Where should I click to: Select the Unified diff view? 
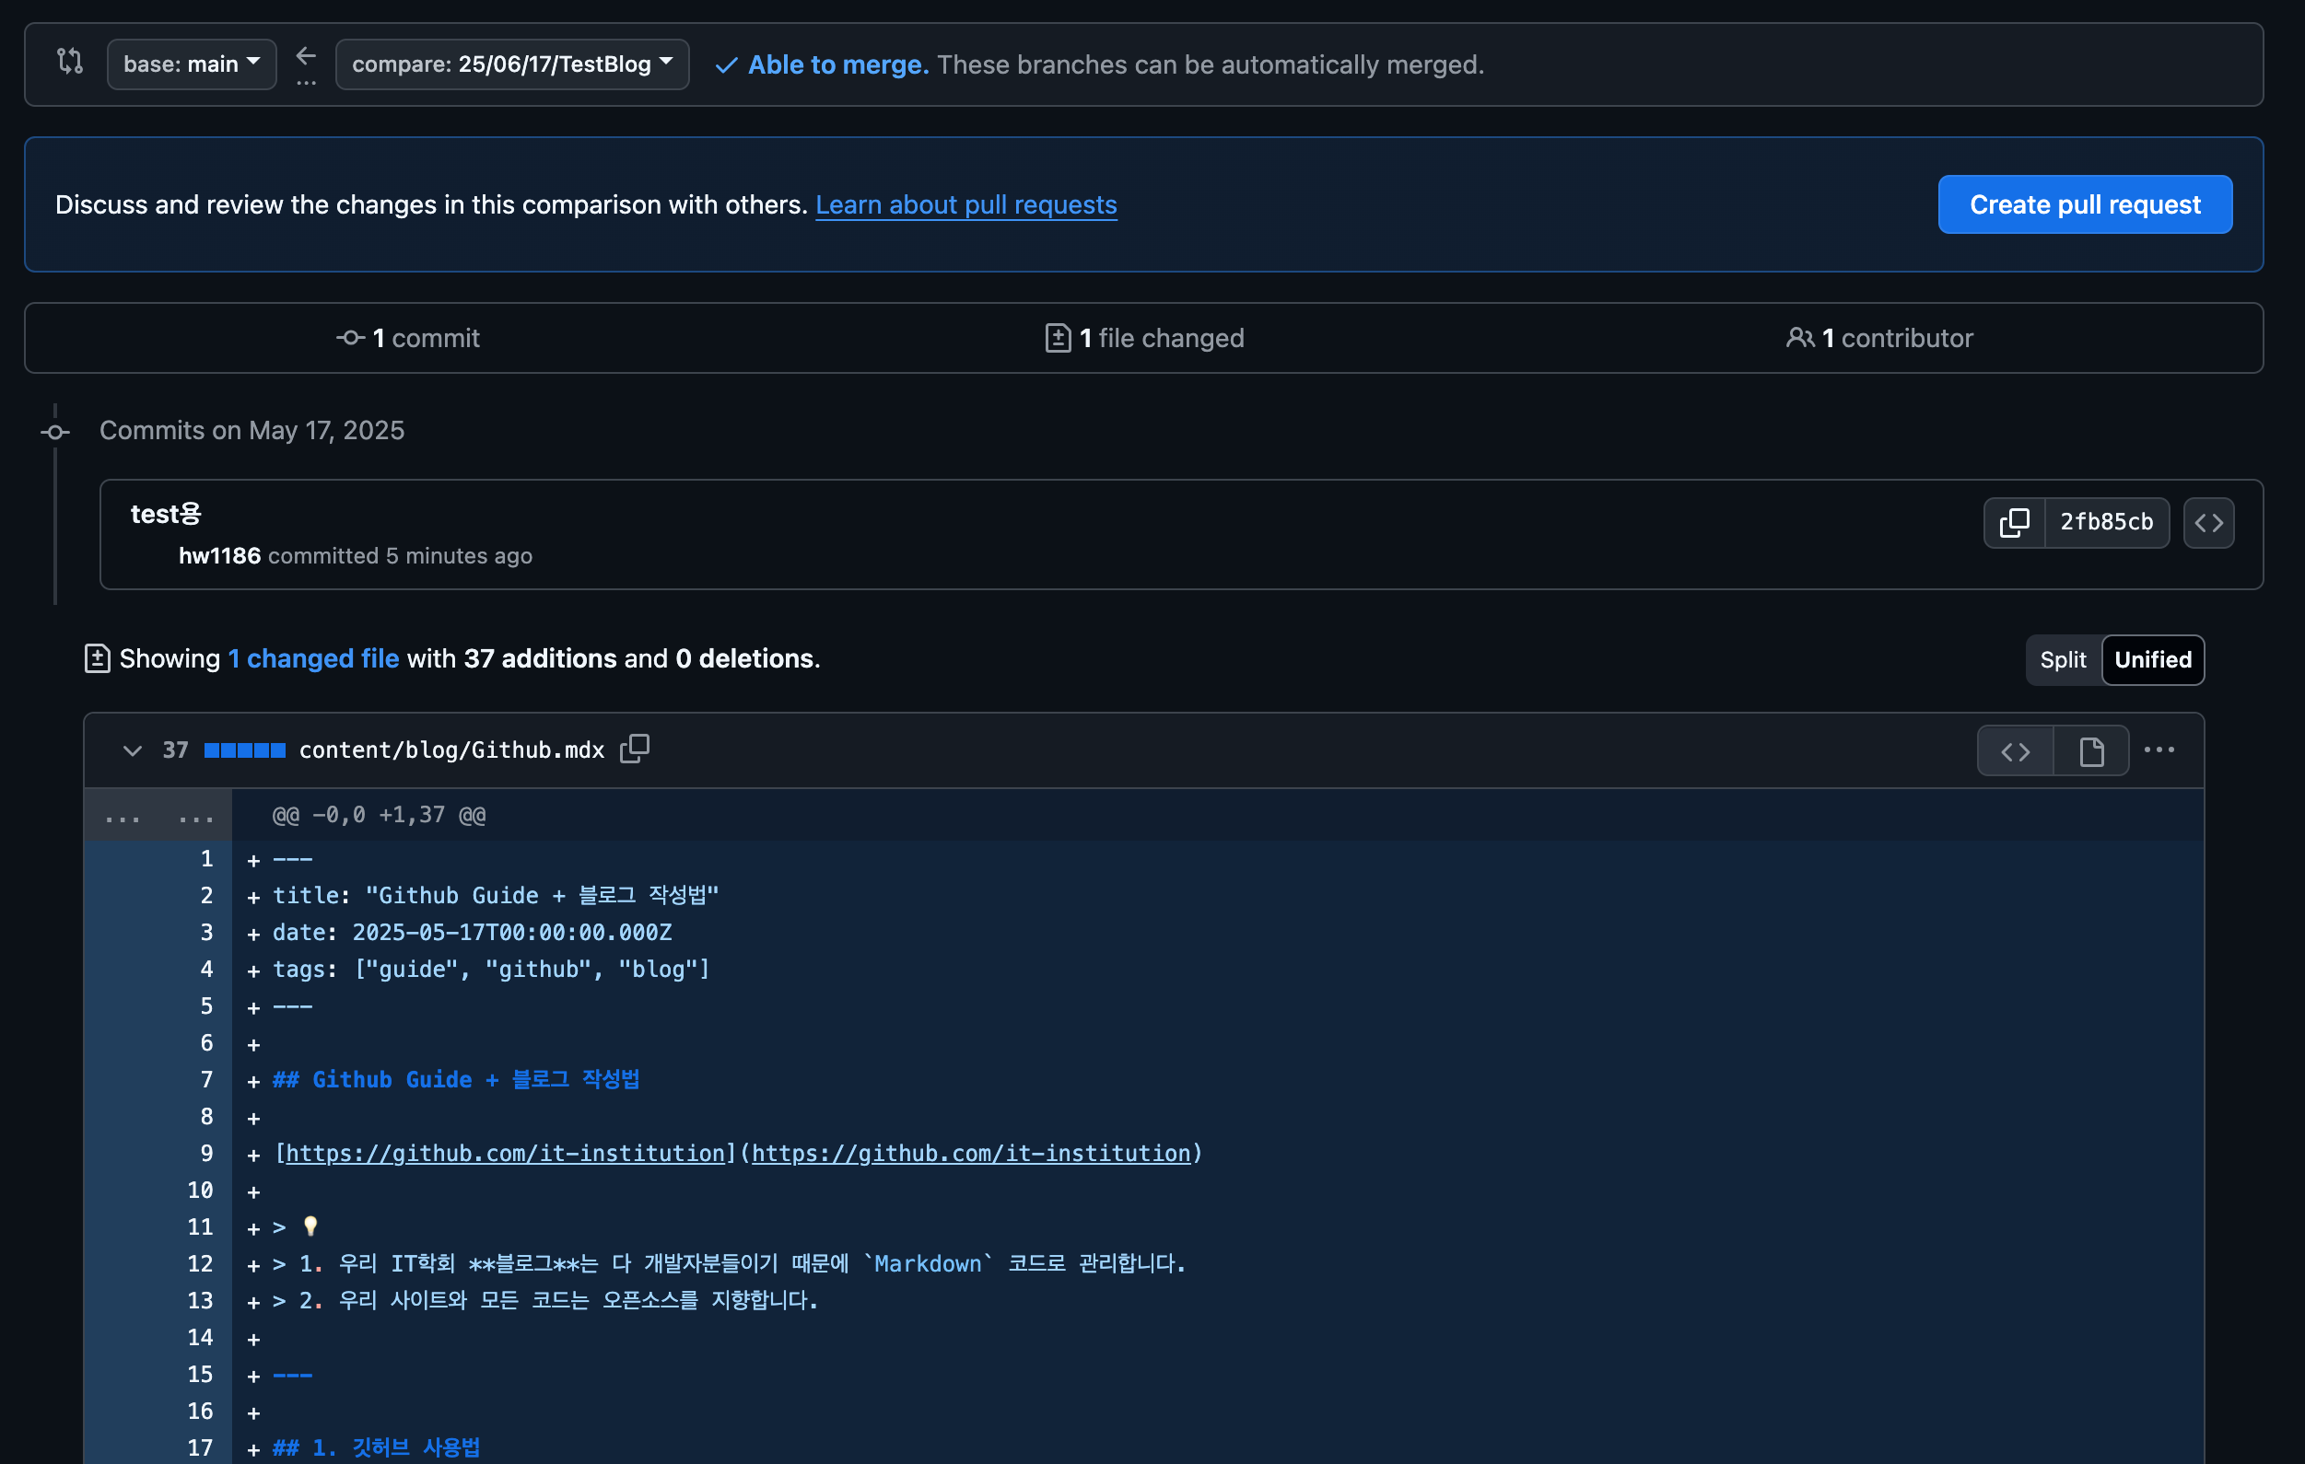tap(2152, 659)
